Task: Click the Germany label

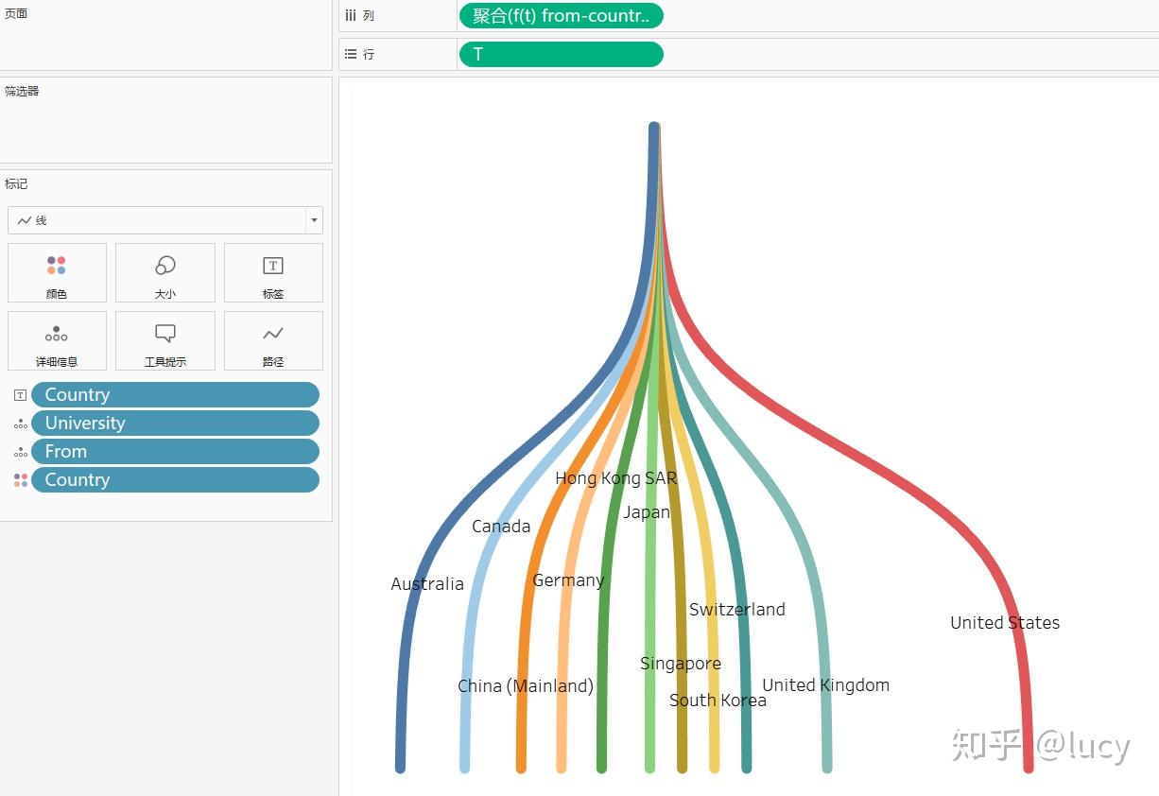Action: point(568,580)
